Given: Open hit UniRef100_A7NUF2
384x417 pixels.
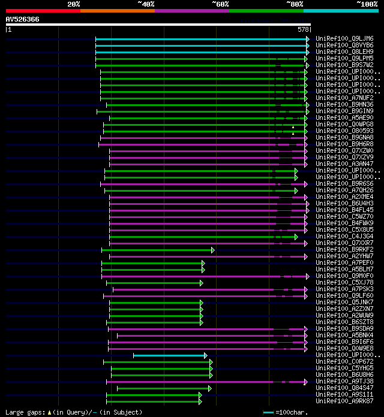Looking at the screenshot, I should point(344,98).
